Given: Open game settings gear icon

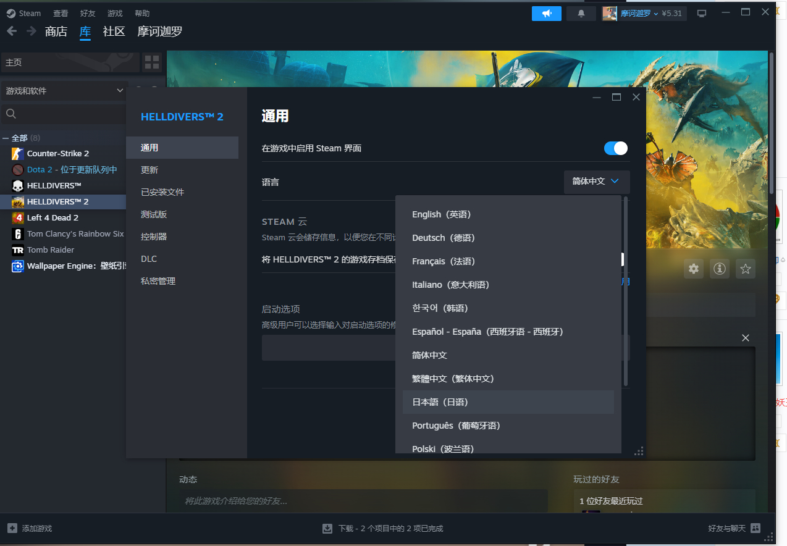Looking at the screenshot, I should [694, 269].
